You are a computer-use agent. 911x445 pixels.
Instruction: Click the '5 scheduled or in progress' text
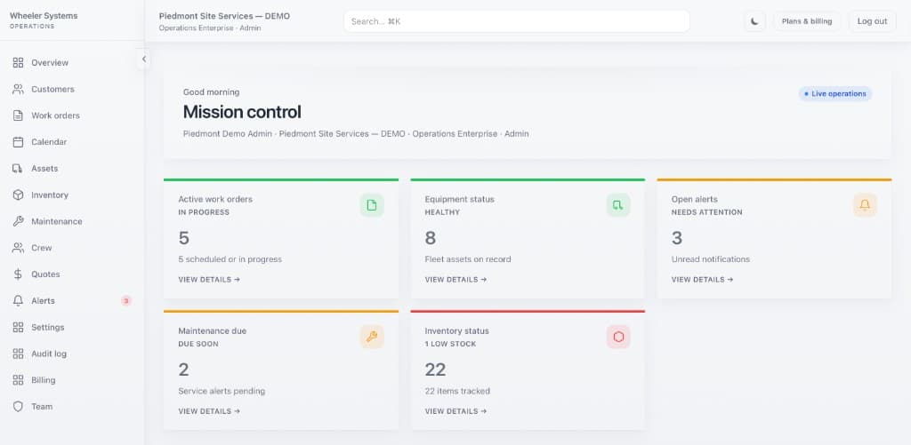coord(230,259)
